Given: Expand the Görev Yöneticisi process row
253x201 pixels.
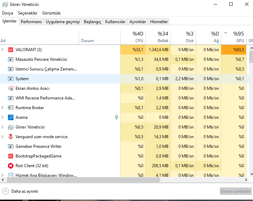Looking at the screenshot, I should click(2, 127).
